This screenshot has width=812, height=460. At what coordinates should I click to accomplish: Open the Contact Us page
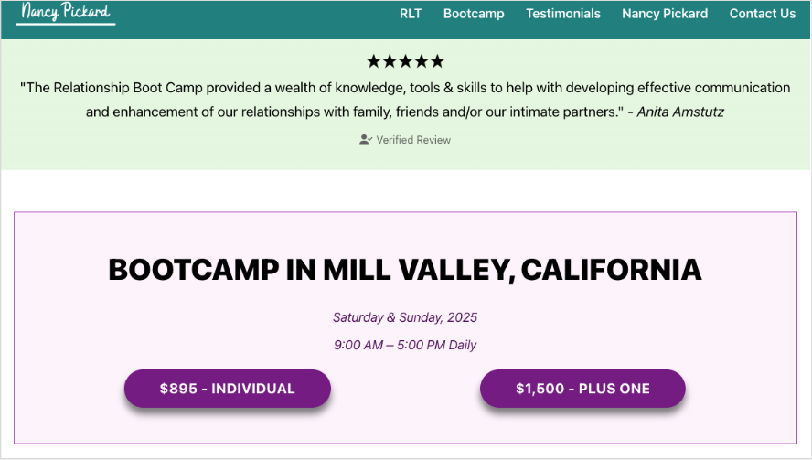click(x=762, y=14)
